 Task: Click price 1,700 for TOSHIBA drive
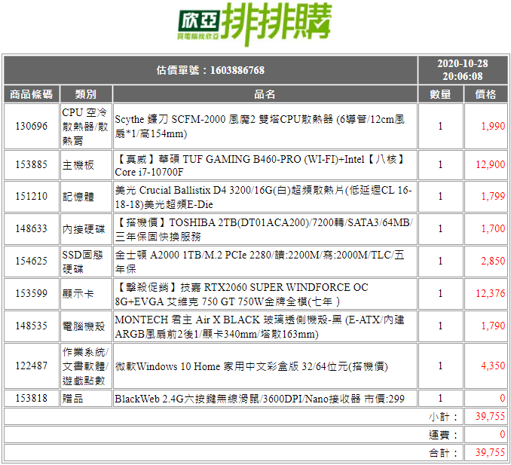493,229
